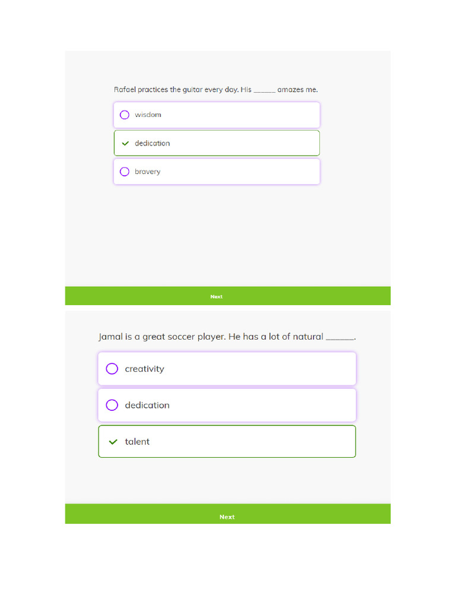Click the words 'amazes me' in first question
456x608 pixels.
297,90
